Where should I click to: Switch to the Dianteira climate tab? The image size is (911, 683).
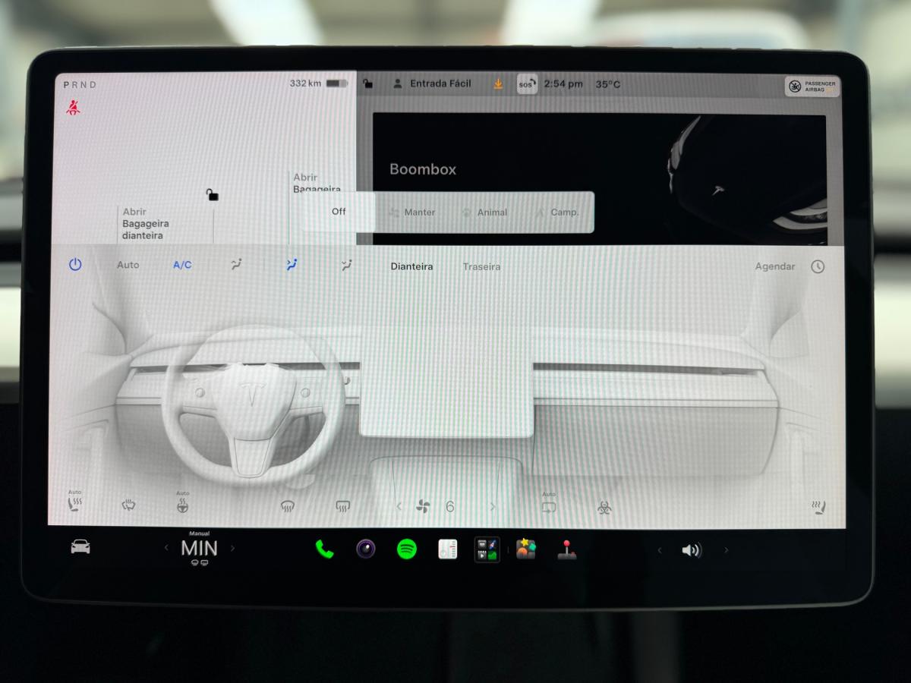click(x=411, y=266)
